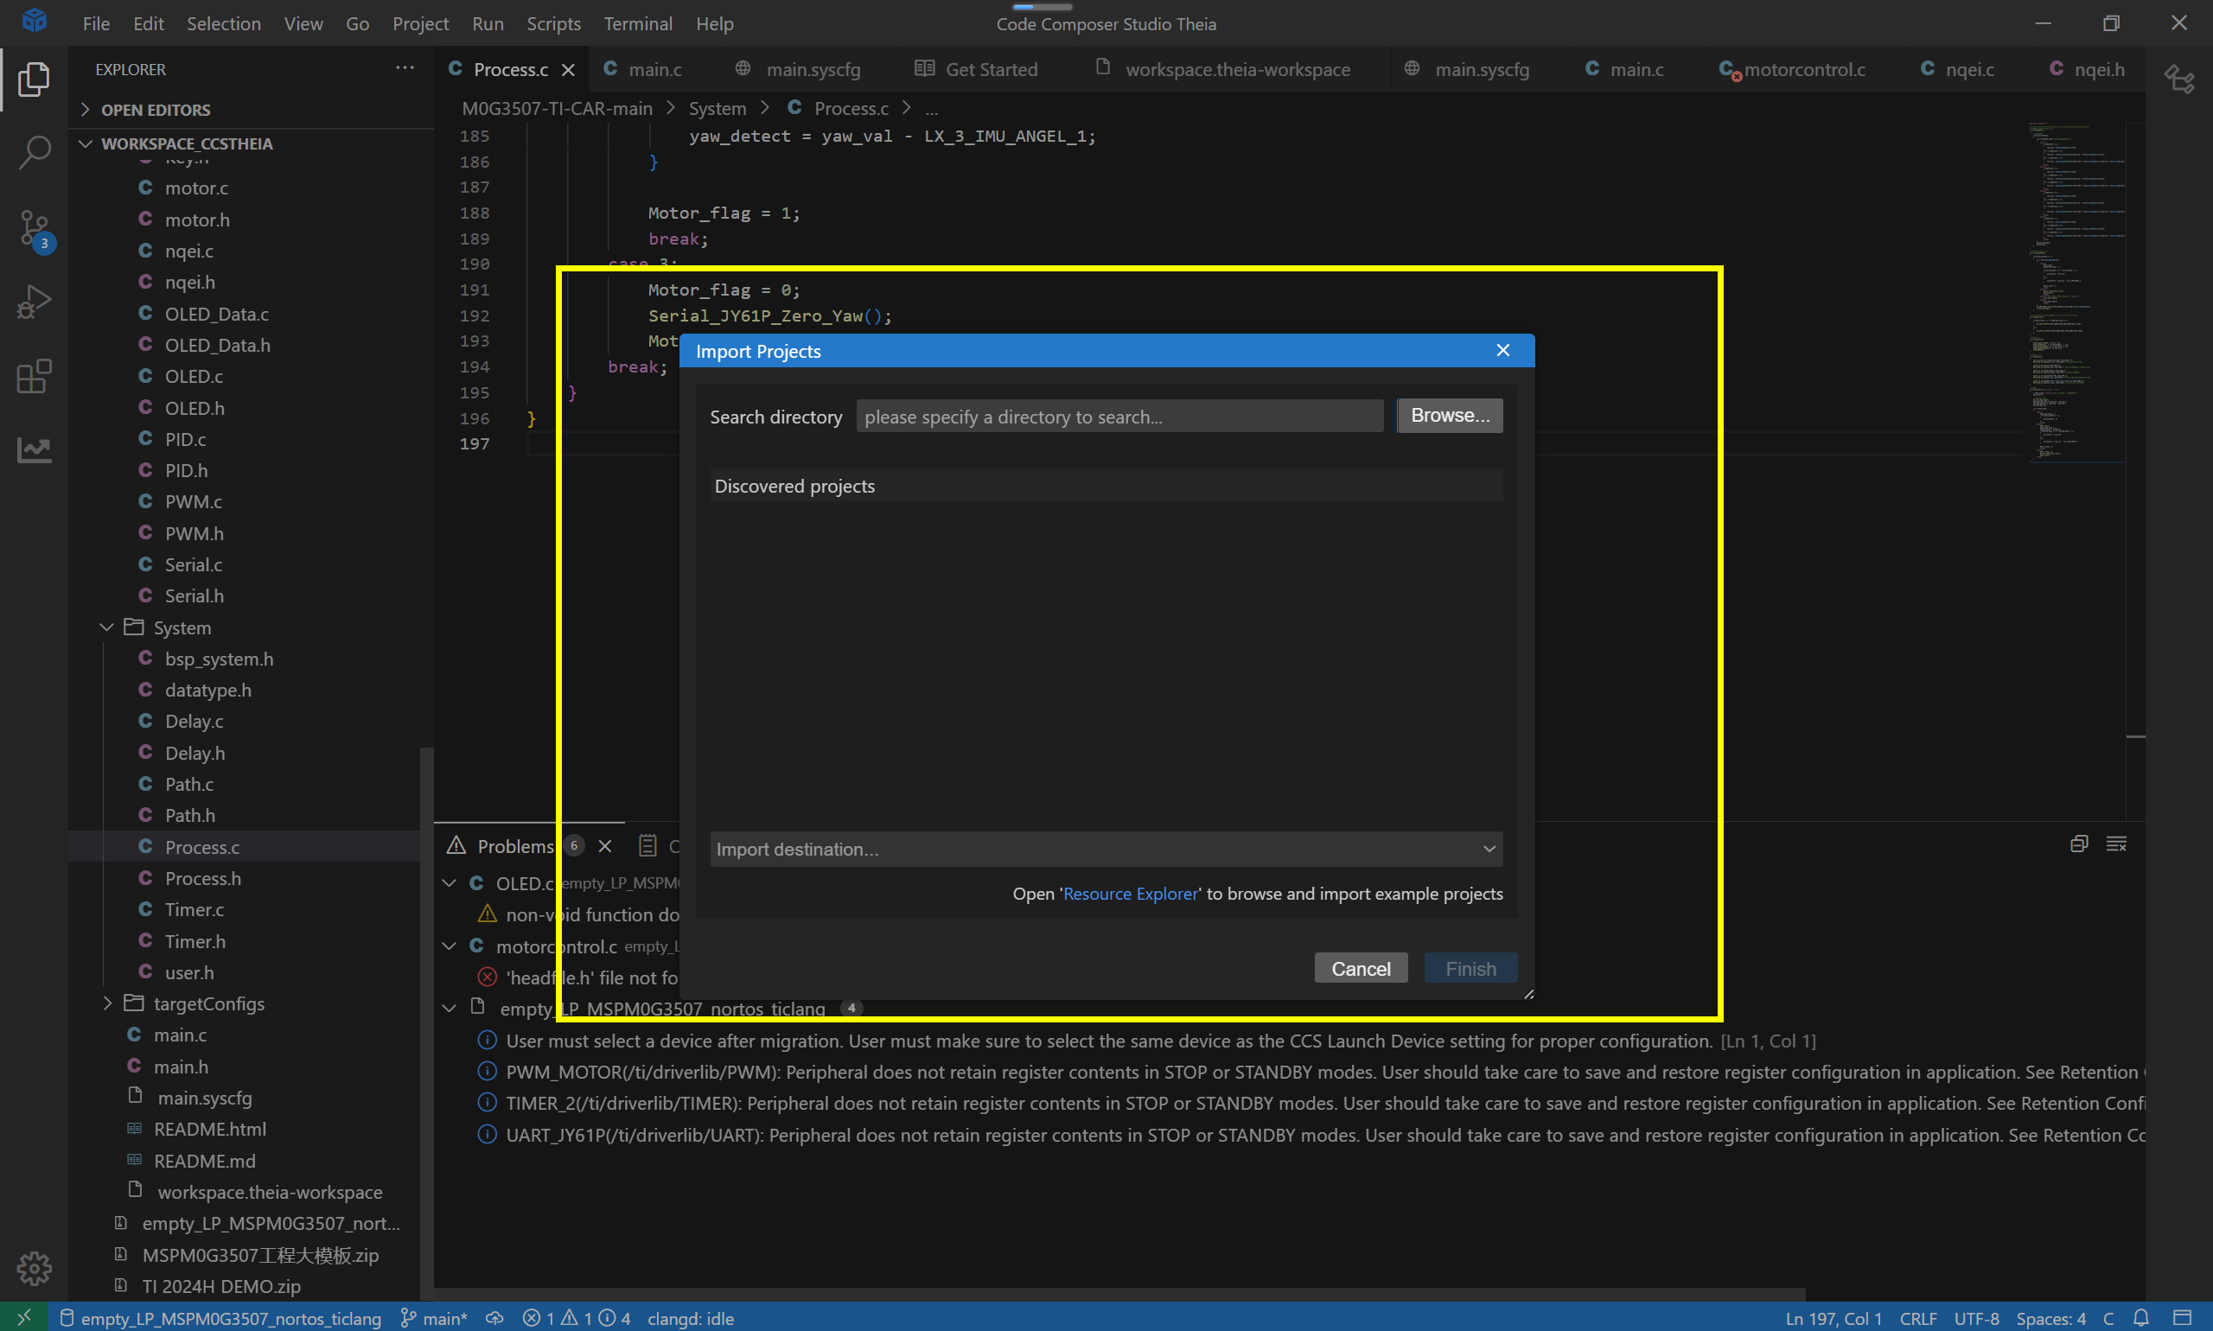This screenshot has width=2213, height=1331.
Task: Click the Manage settings gear icon
Action: click(x=34, y=1267)
